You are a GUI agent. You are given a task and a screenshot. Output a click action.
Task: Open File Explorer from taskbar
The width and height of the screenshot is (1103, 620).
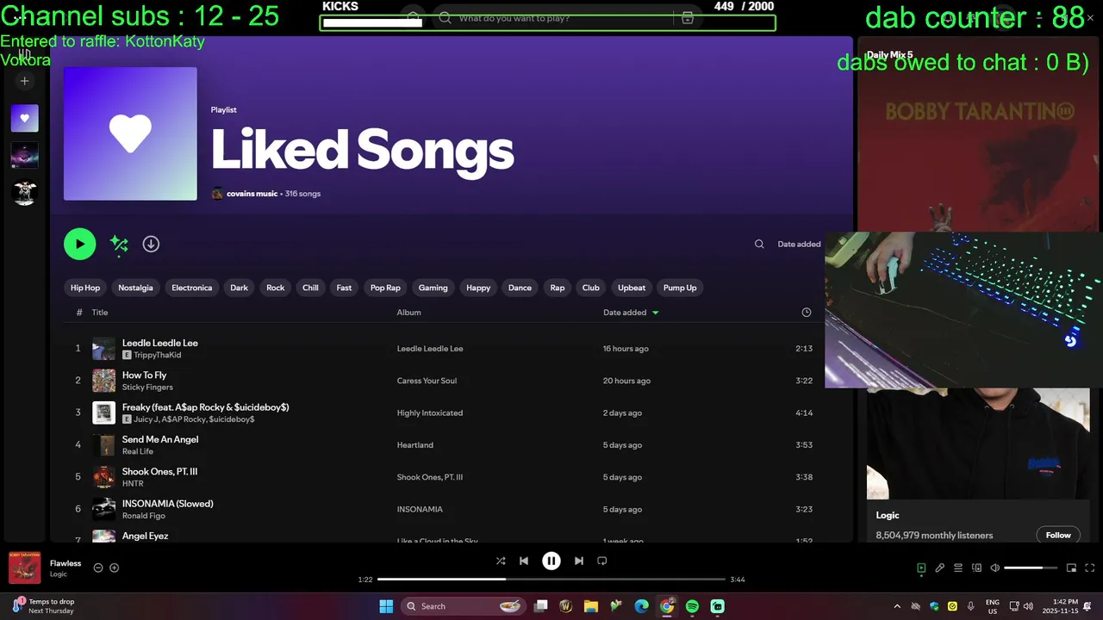pos(591,606)
